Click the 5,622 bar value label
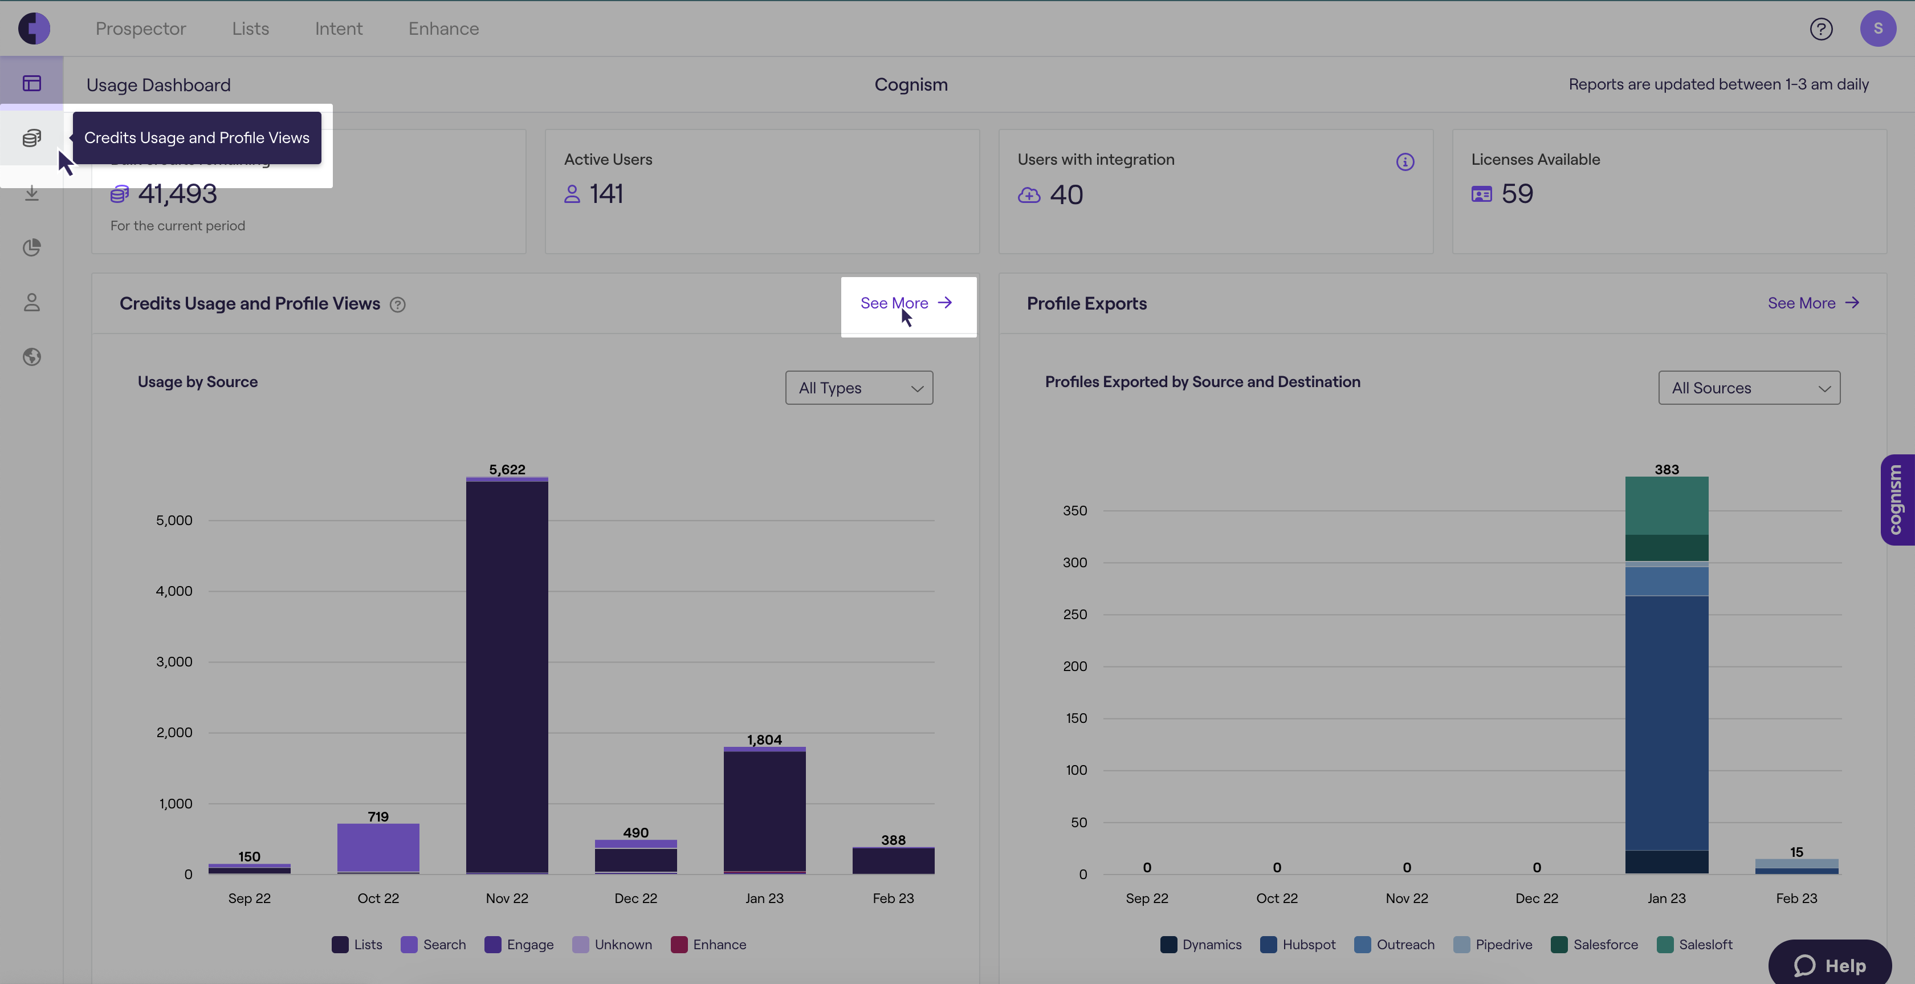Image resolution: width=1915 pixels, height=984 pixels. [x=507, y=469]
